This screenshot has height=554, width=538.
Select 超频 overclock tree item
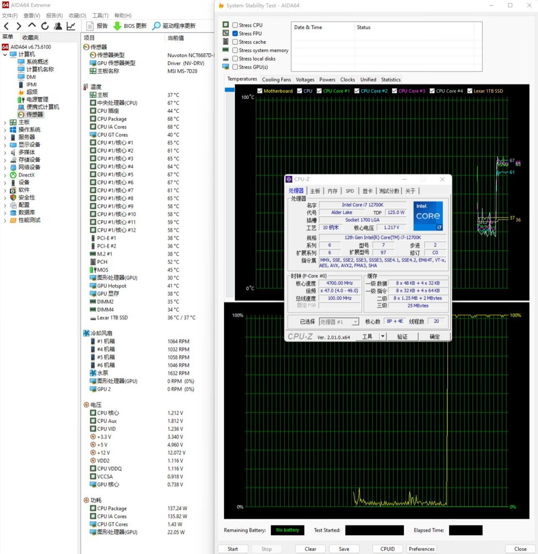(x=28, y=92)
